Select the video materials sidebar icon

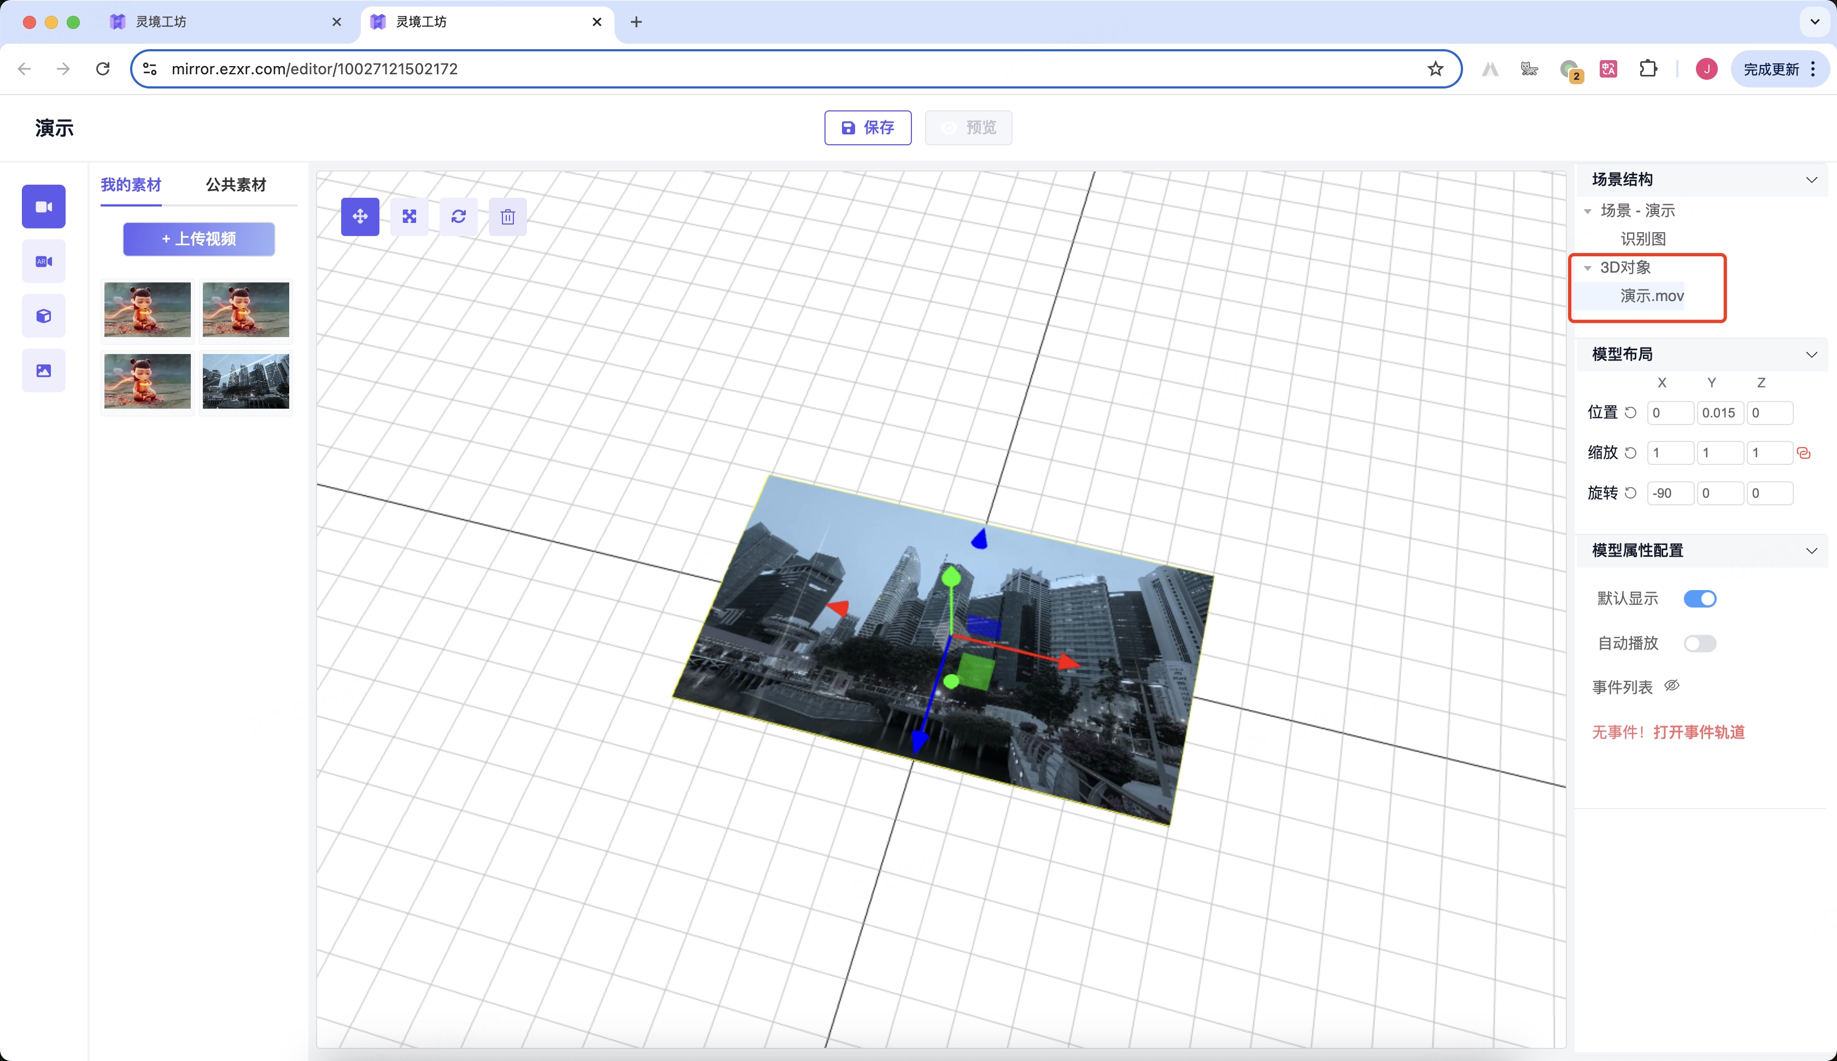44,206
